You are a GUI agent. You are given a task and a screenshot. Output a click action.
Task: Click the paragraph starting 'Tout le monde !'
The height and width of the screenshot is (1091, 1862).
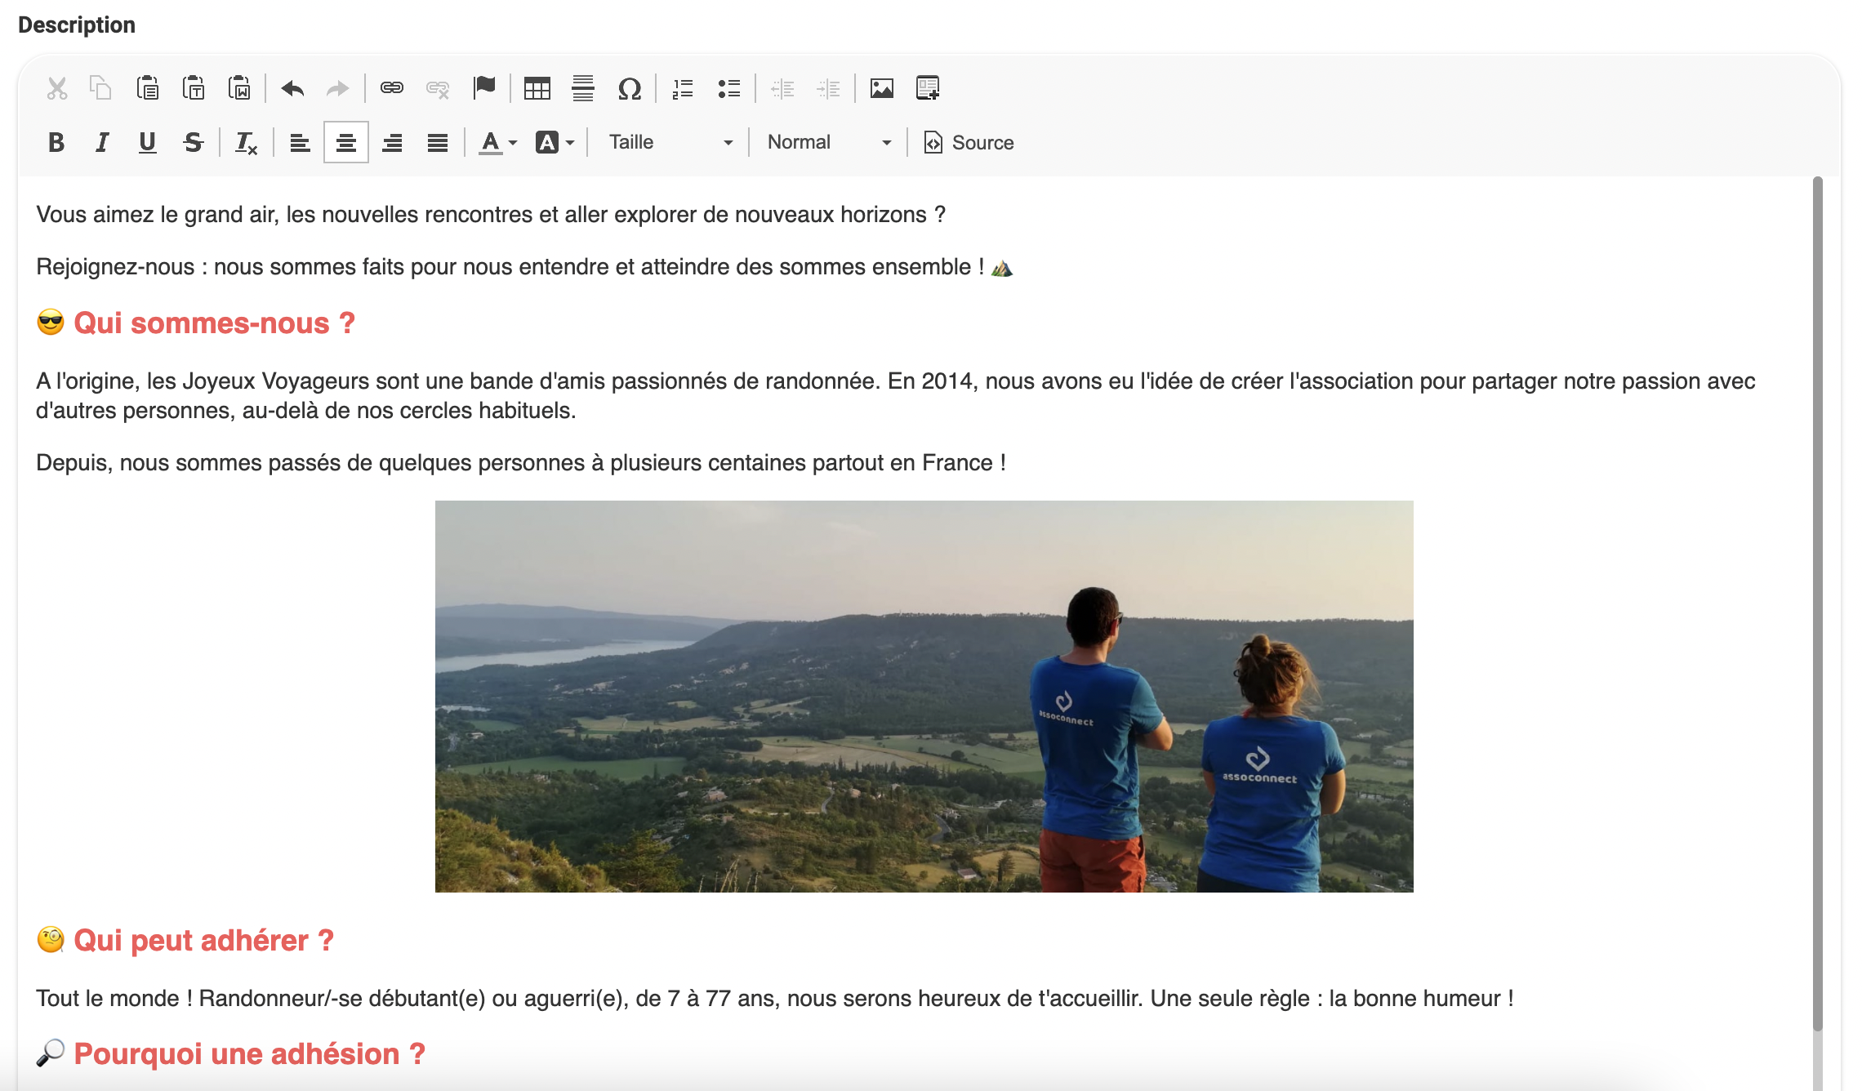point(775,999)
